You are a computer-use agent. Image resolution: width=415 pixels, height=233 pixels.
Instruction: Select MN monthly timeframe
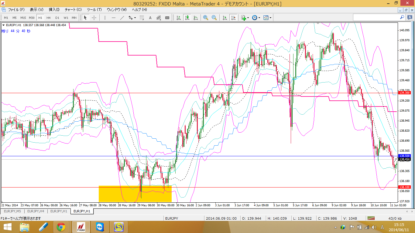(74, 18)
